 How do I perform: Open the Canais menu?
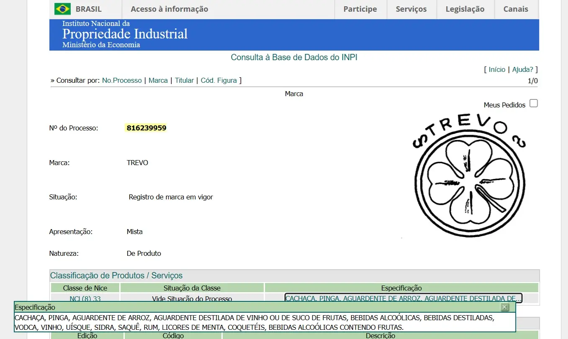click(x=516, y=9)
